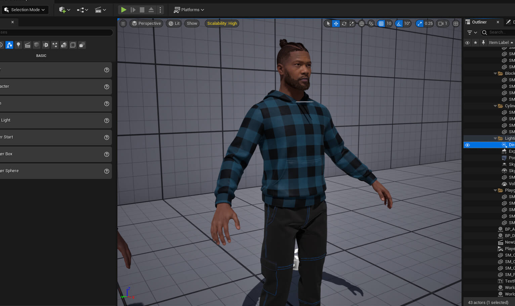The height and width of the screenshot is (306, 515).
Task: Click the Show viewport flags button
Action: click(192, 24)
